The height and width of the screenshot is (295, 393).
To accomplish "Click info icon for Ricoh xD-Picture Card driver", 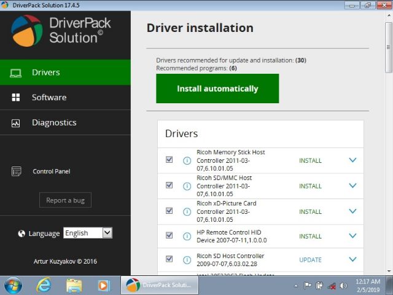I will (x=187, y=211).
